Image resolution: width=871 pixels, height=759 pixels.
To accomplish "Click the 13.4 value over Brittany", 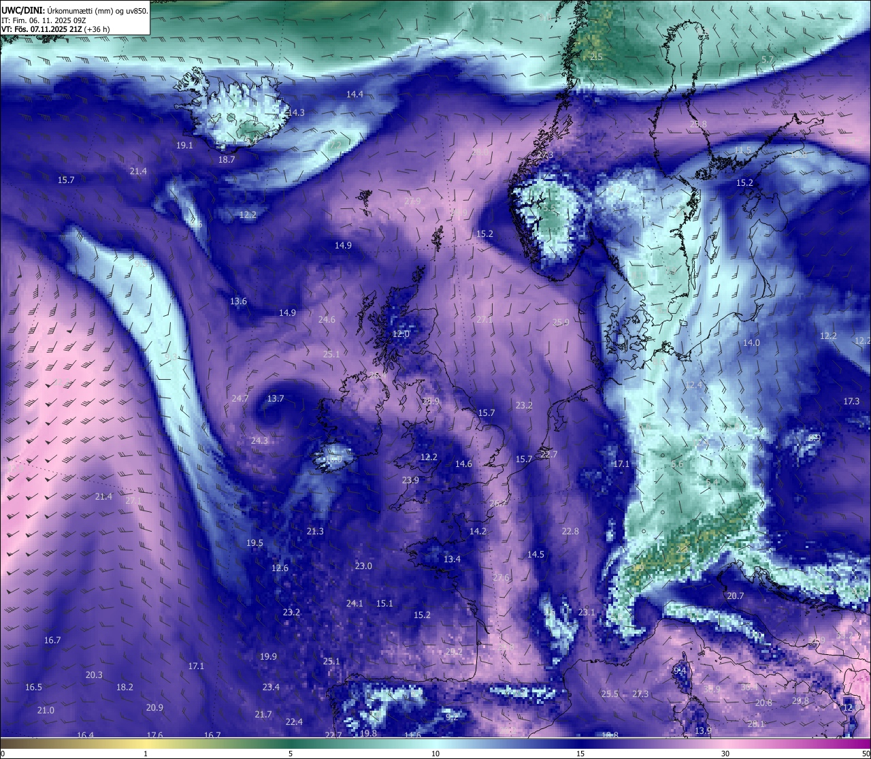I will pos(452,559).
